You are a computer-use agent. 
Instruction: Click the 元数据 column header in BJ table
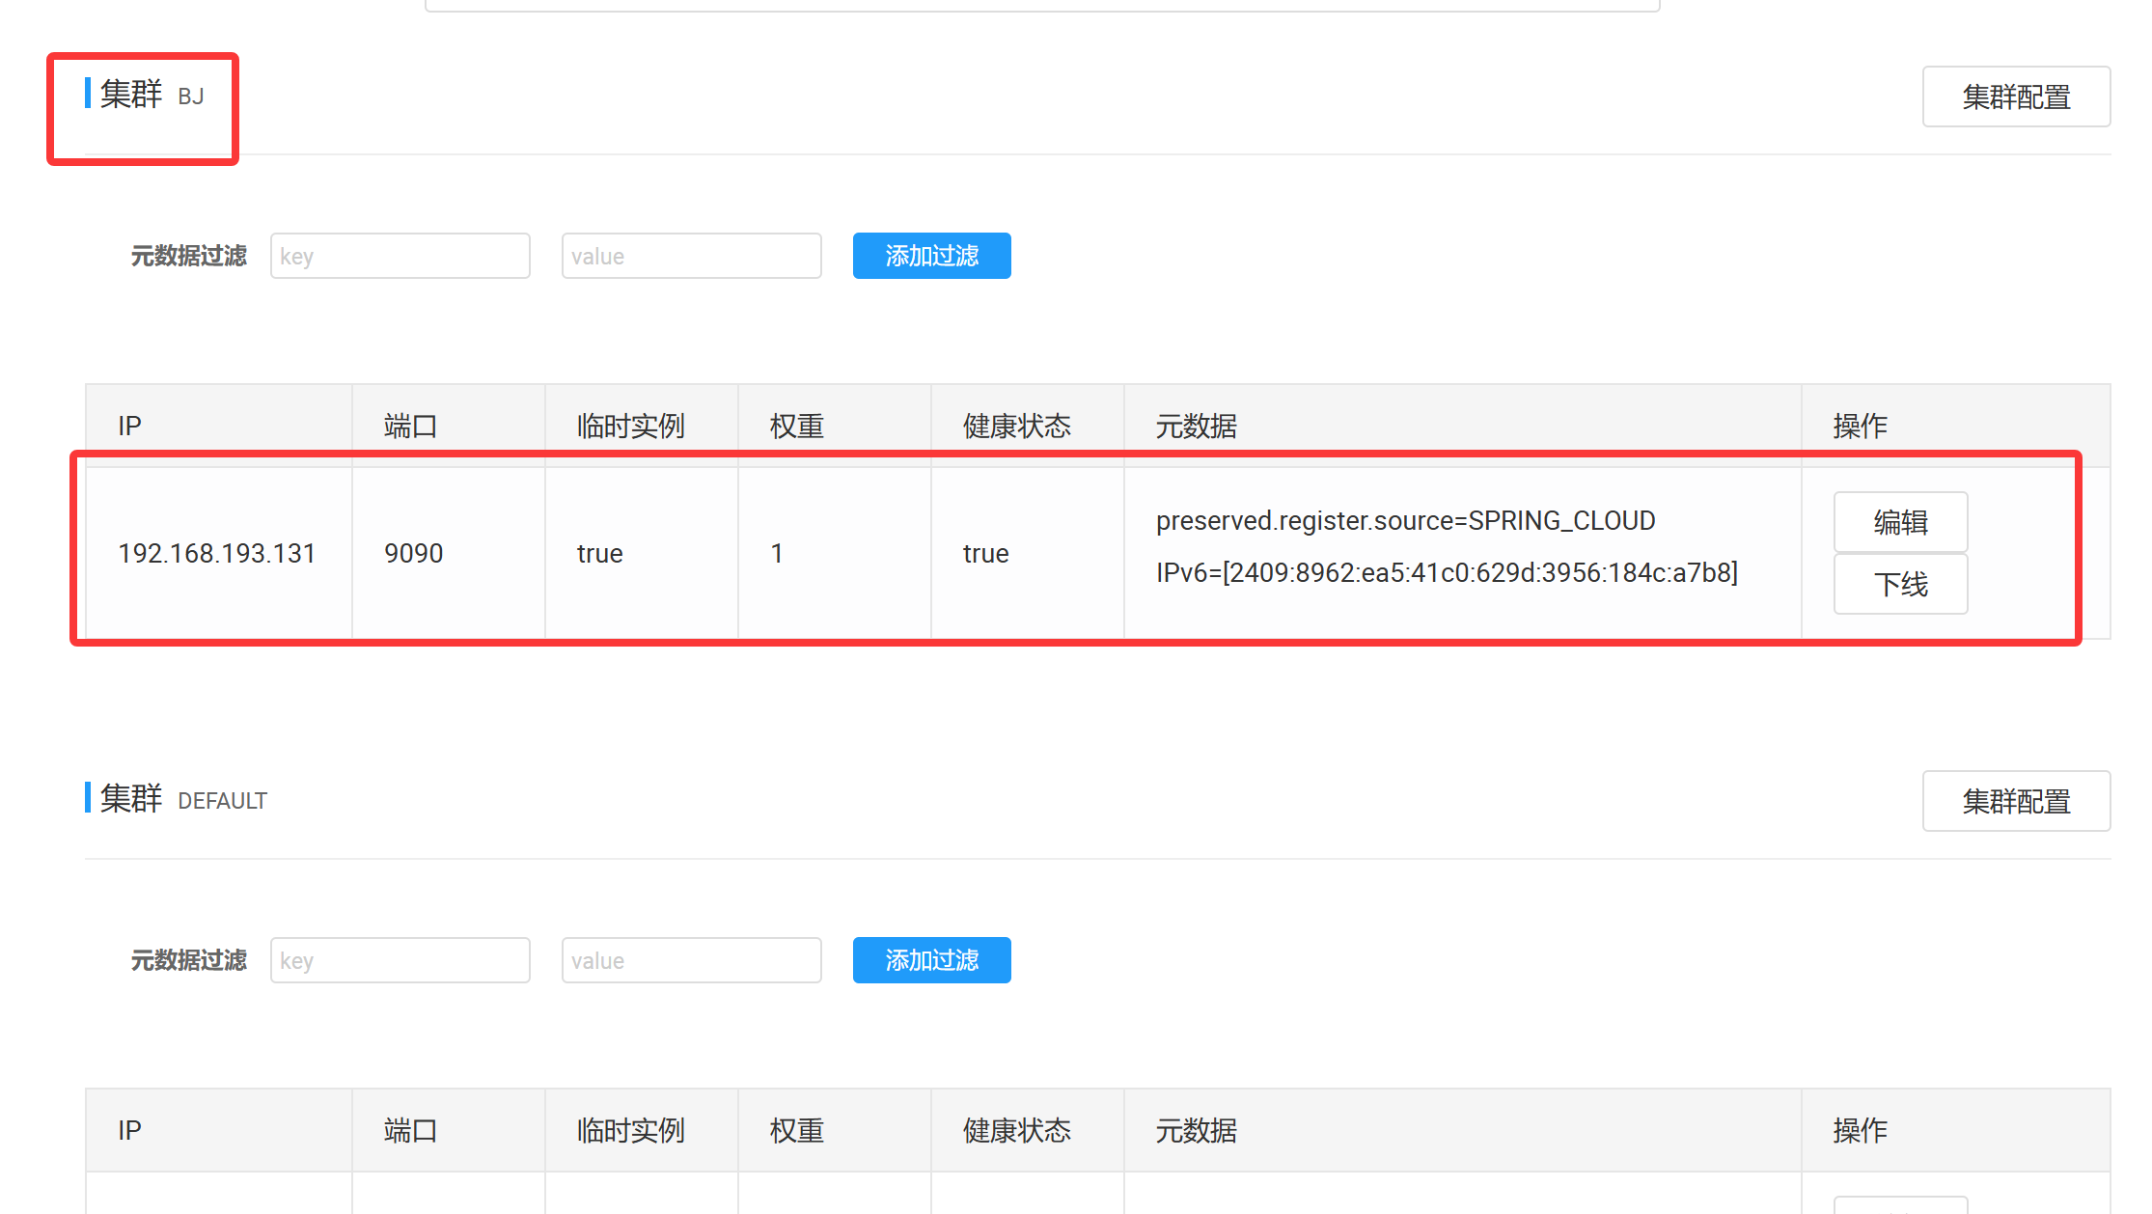[x=1196, y=426]
